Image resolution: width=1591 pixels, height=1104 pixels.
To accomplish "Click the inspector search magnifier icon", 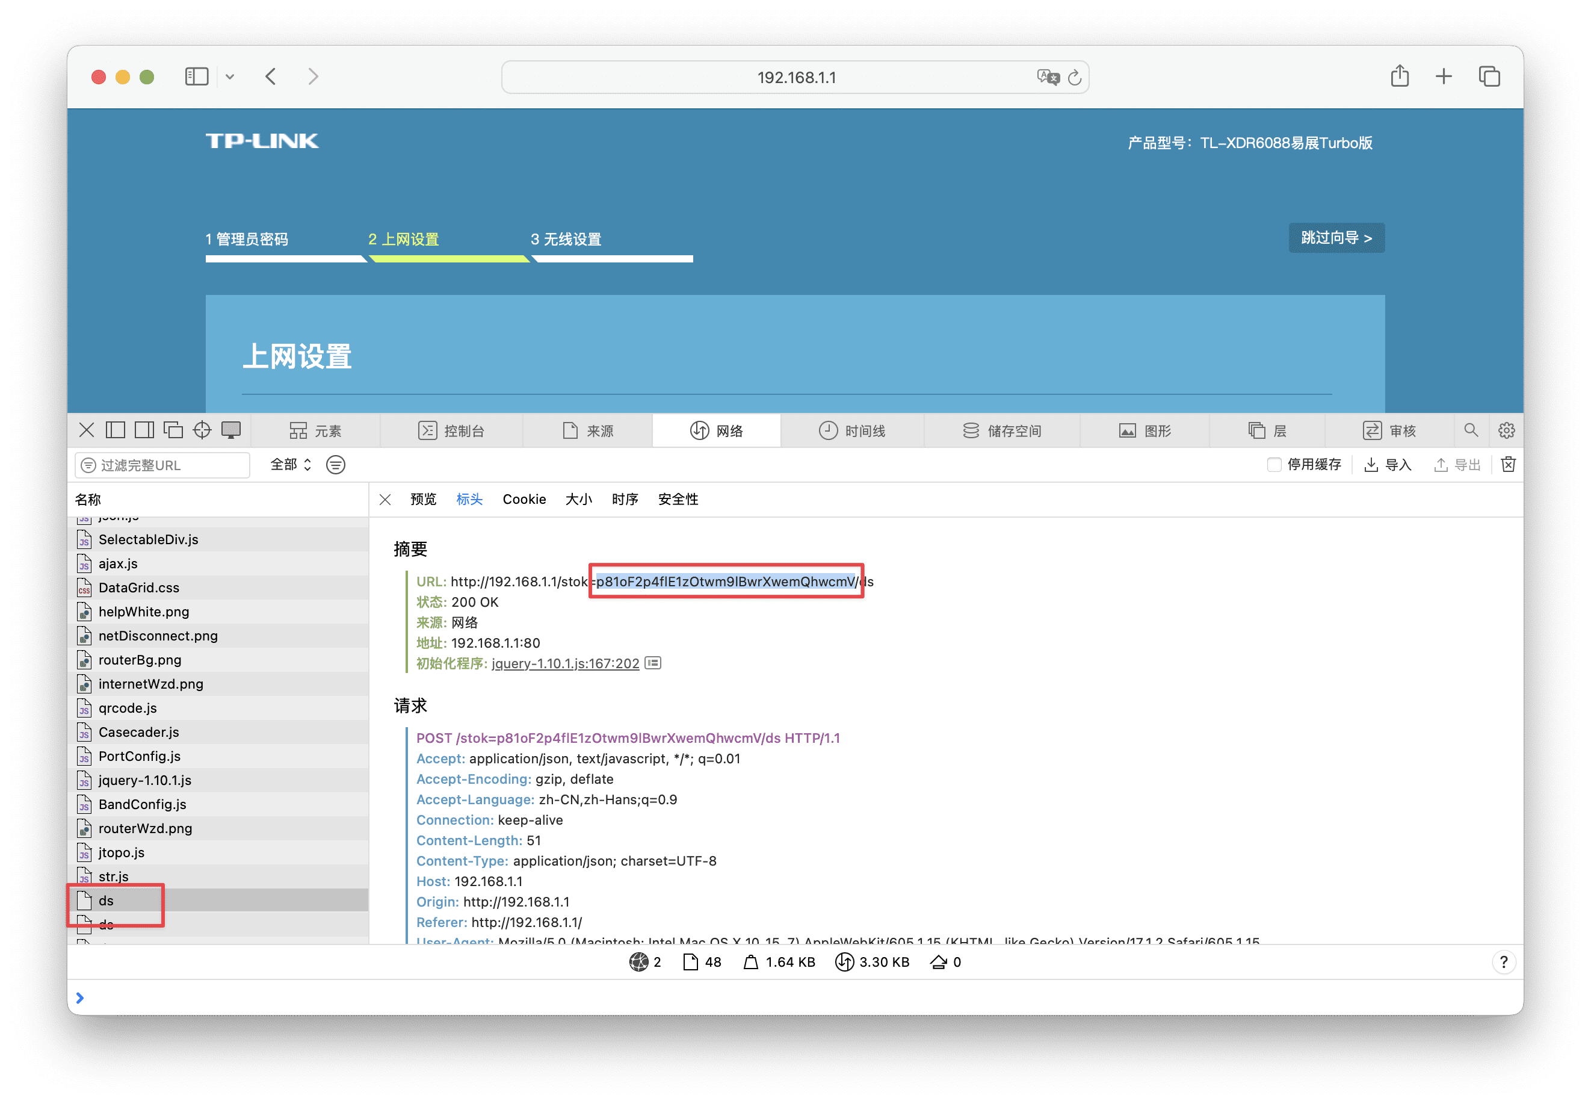I will point(1471,430).
